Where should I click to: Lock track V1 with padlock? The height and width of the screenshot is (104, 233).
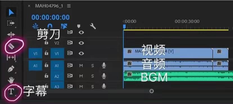click(46, 53)
